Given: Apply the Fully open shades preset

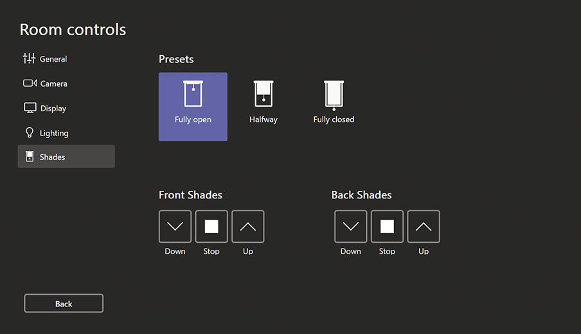Looking at the screenshot, I should (x=193, y=107).
